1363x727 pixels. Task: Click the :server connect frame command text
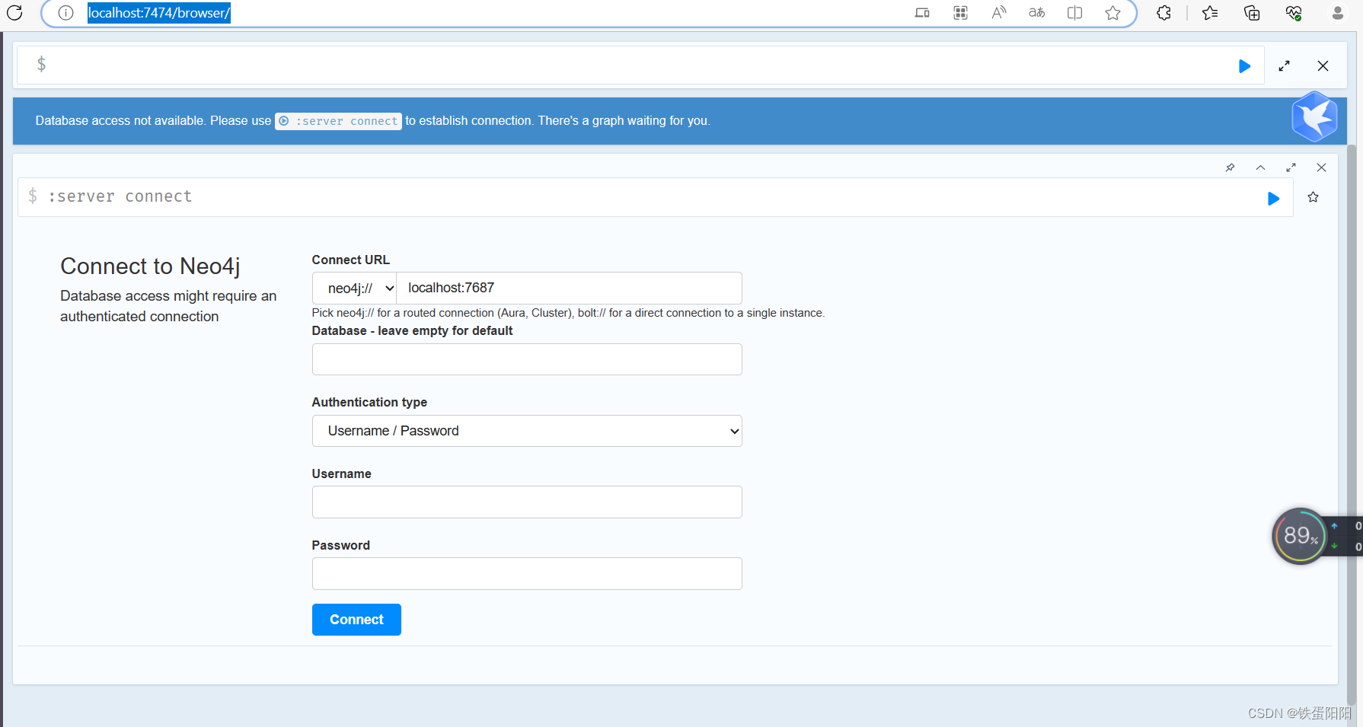click(x=120, y=196)
